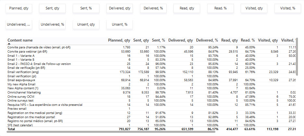Click the Undelivered, % slicer button

pos(52,25)
